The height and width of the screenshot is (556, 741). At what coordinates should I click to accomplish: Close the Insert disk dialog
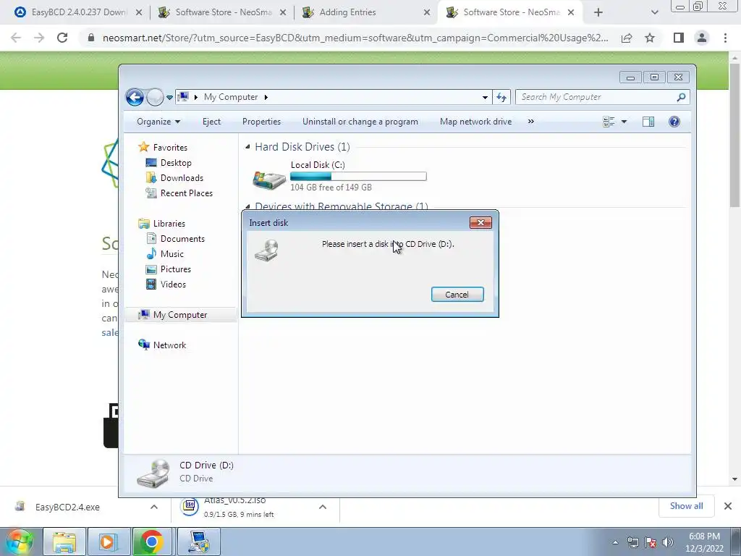point(480,222)
